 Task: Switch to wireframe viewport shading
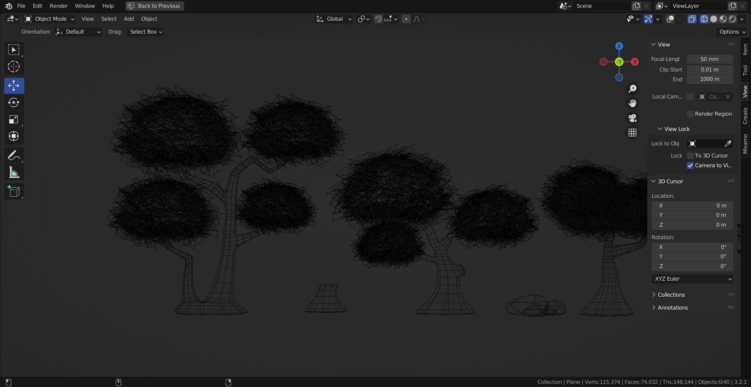coord(704,19)
